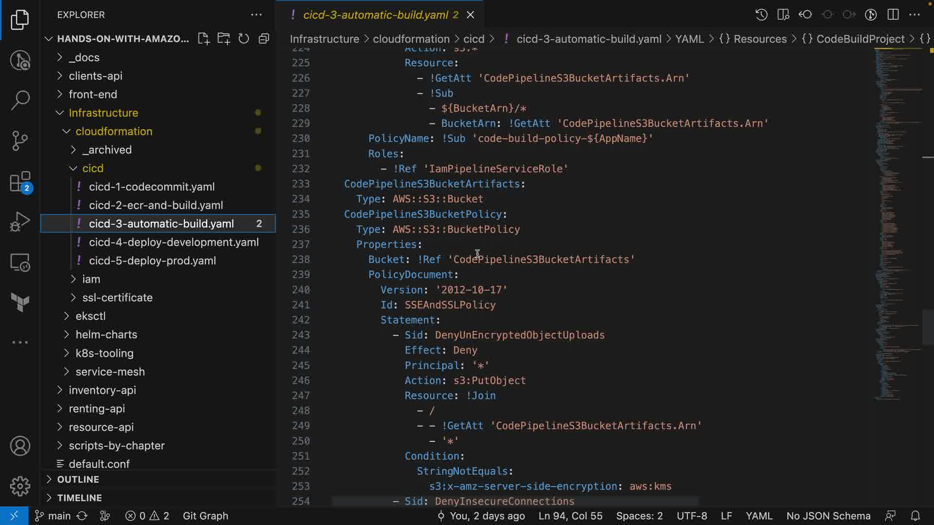The image size is (934, 525).
Task: Expand the OUTLINE section
Action: [78, 479]
